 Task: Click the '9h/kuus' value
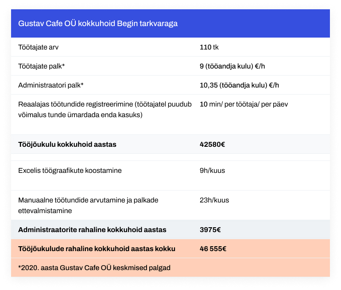pos(212,170)
